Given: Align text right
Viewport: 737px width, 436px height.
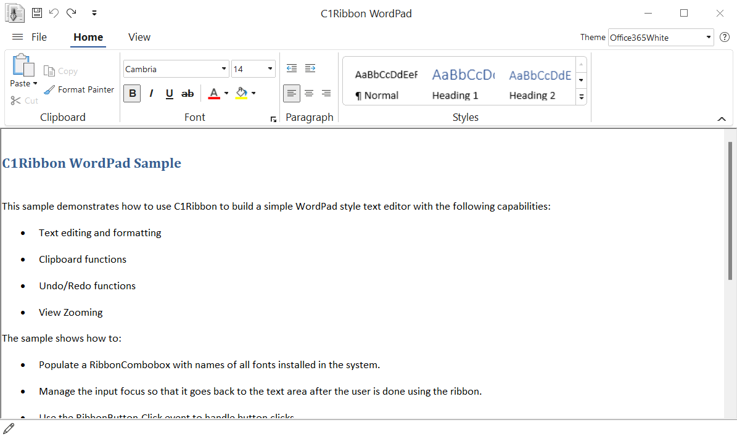Looking at the screenshot, I should [x=326, y=94].
